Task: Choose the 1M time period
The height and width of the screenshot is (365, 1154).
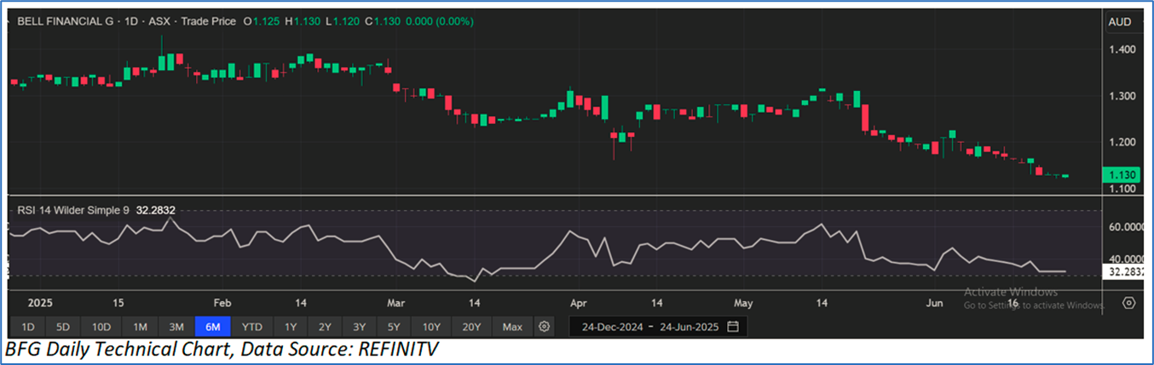Action: (x=140, y=327)
